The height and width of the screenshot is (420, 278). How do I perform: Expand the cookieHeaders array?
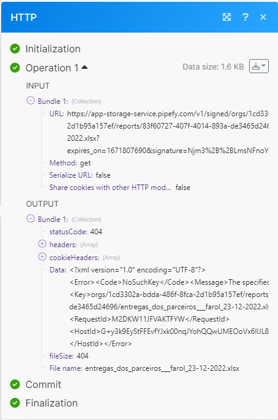(42, 257)
